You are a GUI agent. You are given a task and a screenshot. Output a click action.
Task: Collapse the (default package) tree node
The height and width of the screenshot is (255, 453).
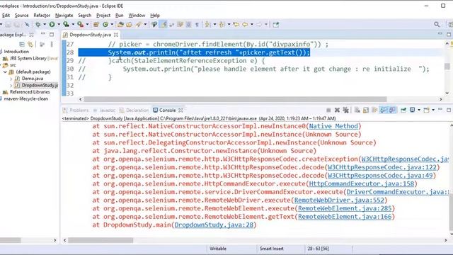pyautogui.click(x=5, y=72)
